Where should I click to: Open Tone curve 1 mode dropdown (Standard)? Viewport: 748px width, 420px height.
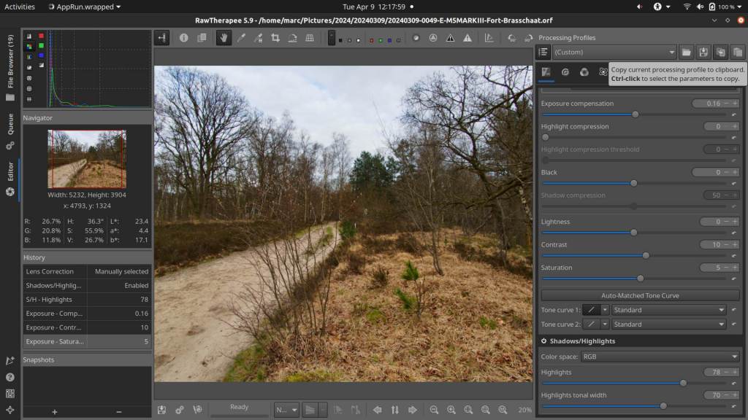(x=669, y=310)
